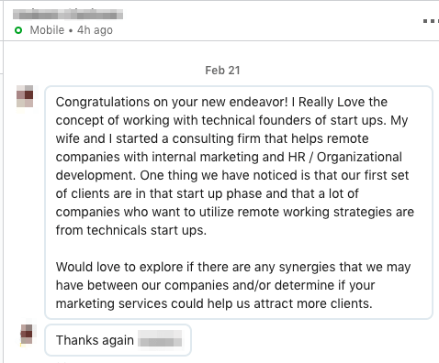Viewport: 439px width, 363px height.
Task: Click the line starting "marketing services could help"
Action: point(214,303)
